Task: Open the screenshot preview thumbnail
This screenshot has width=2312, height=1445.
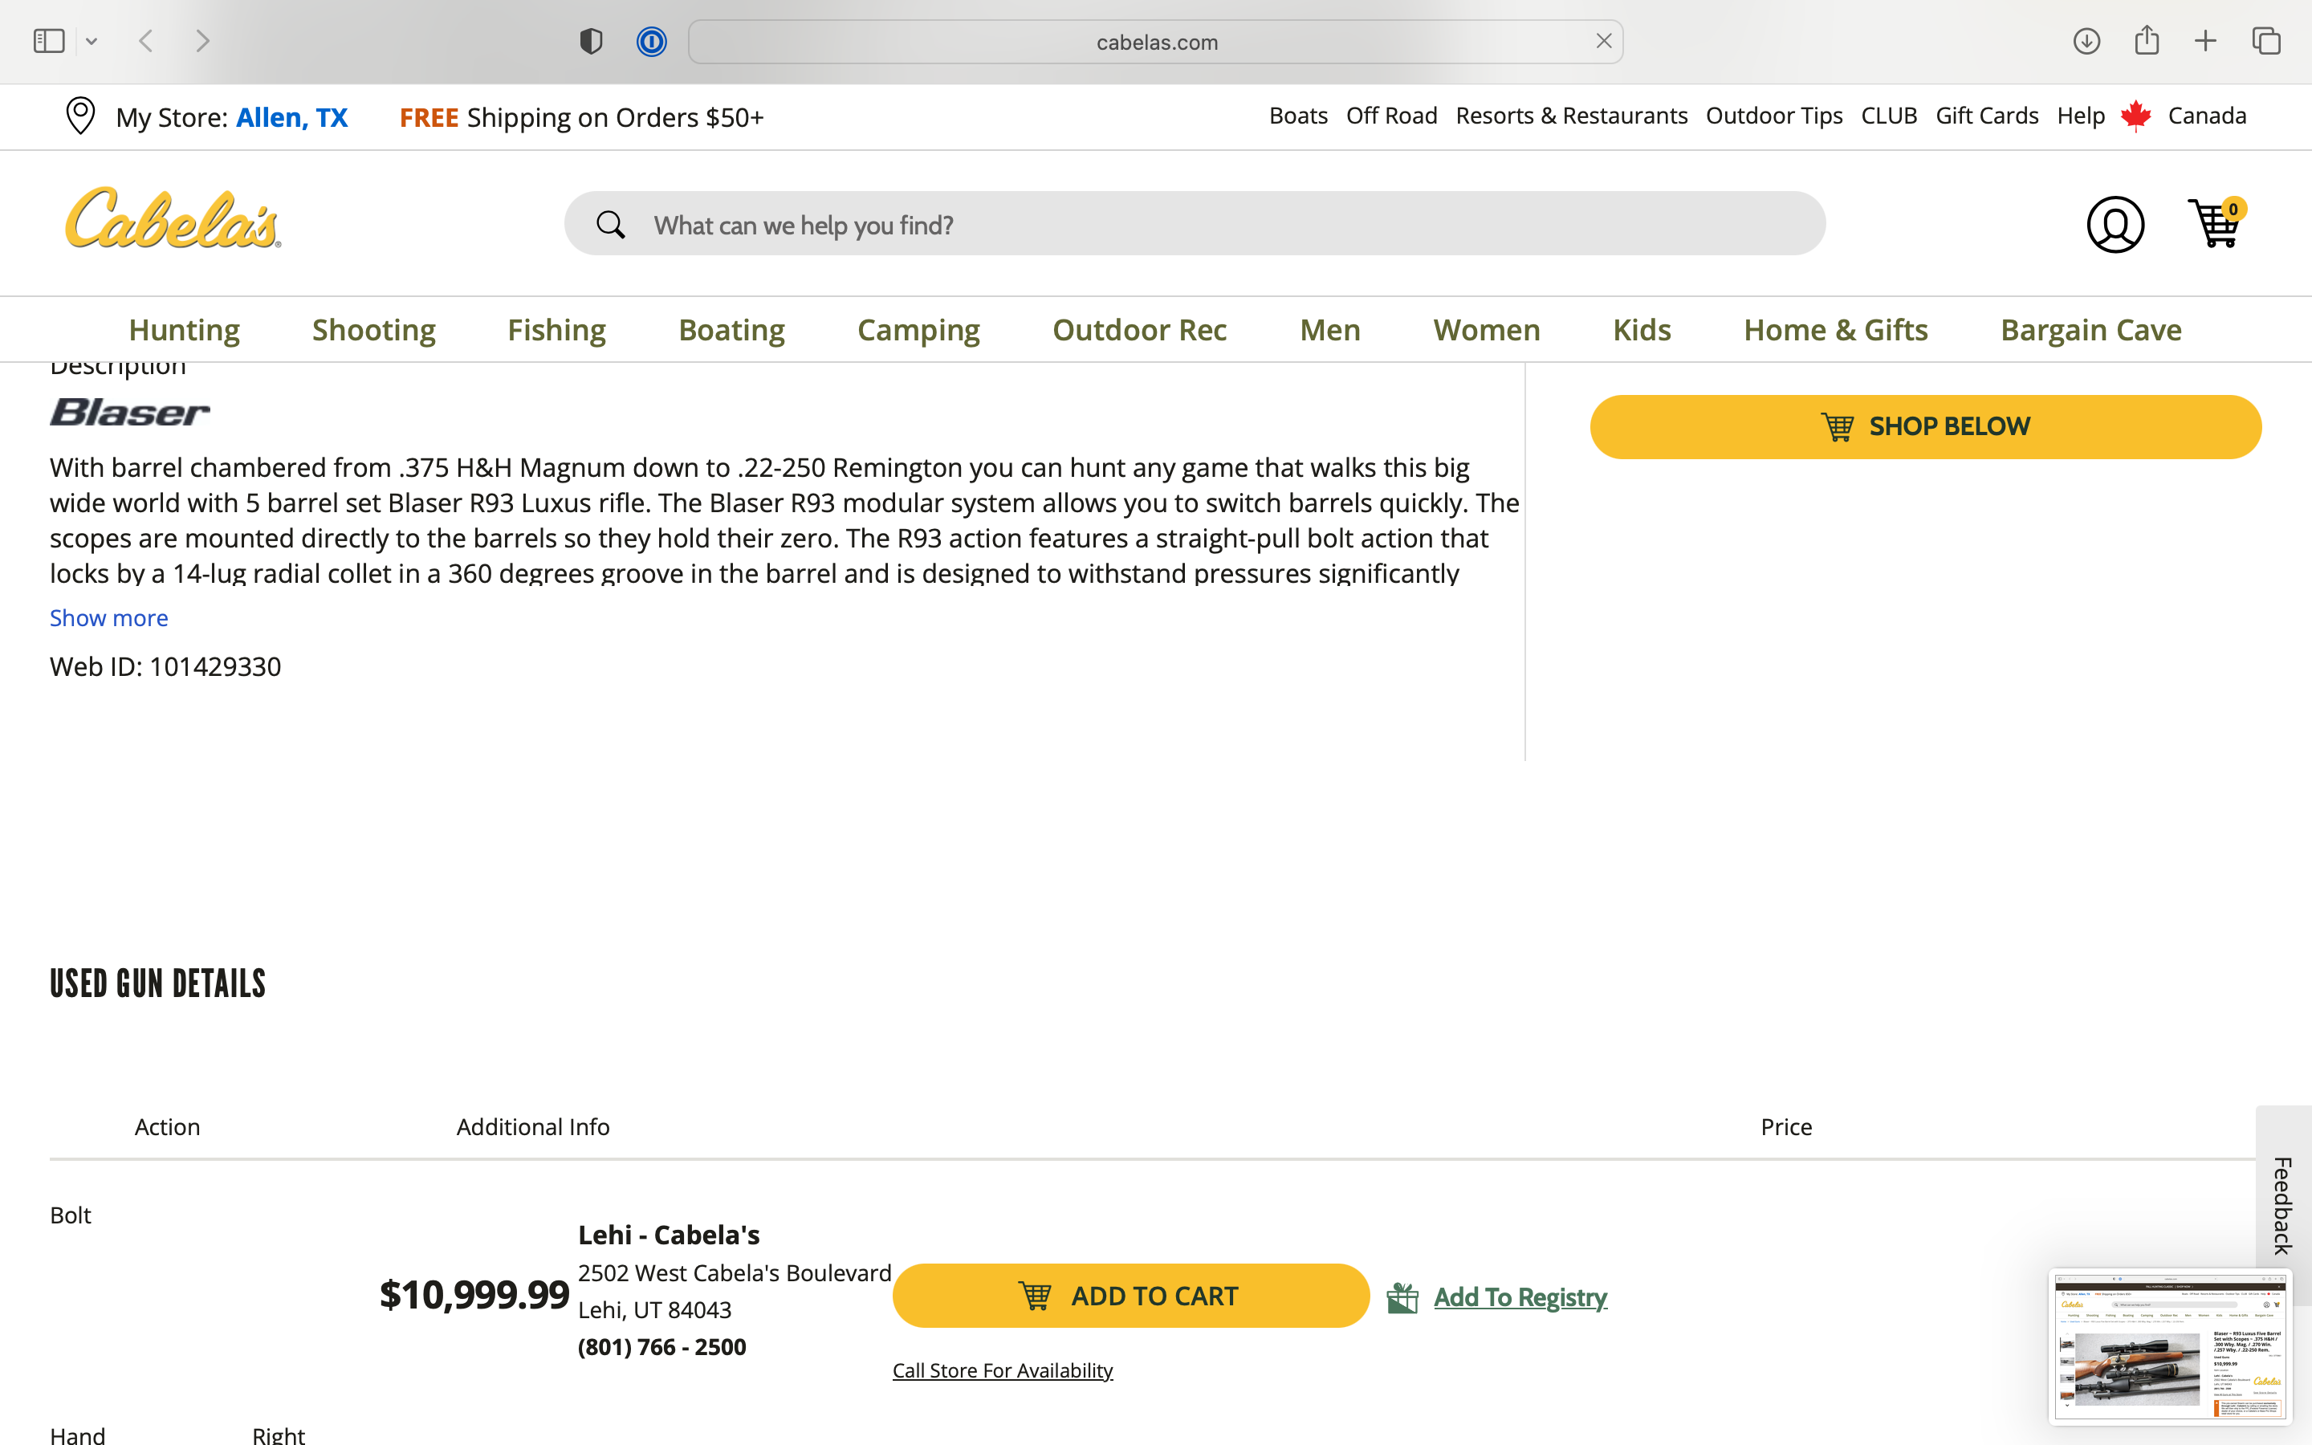Action: click(2170, 1346)
